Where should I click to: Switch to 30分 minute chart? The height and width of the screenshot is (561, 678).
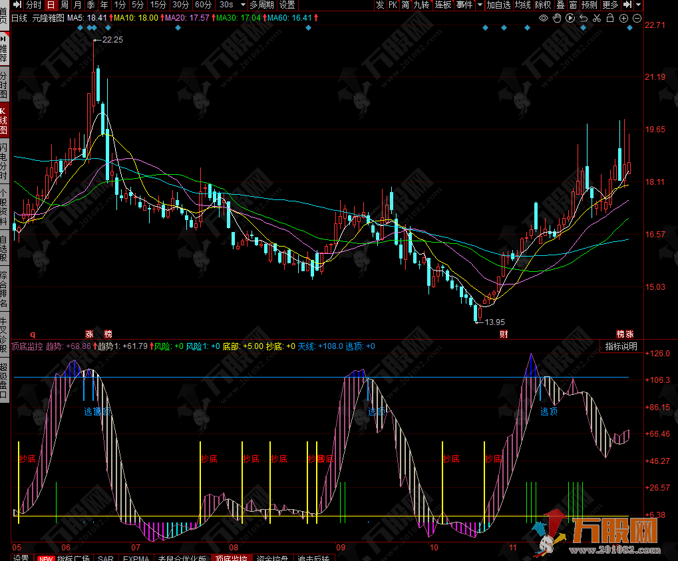(181, 5)
